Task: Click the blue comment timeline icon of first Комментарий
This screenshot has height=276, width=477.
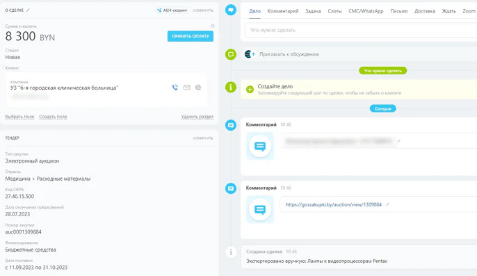Action: click(231, 125)
